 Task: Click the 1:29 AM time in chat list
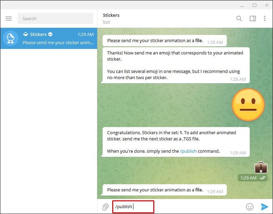coord(86,34)
